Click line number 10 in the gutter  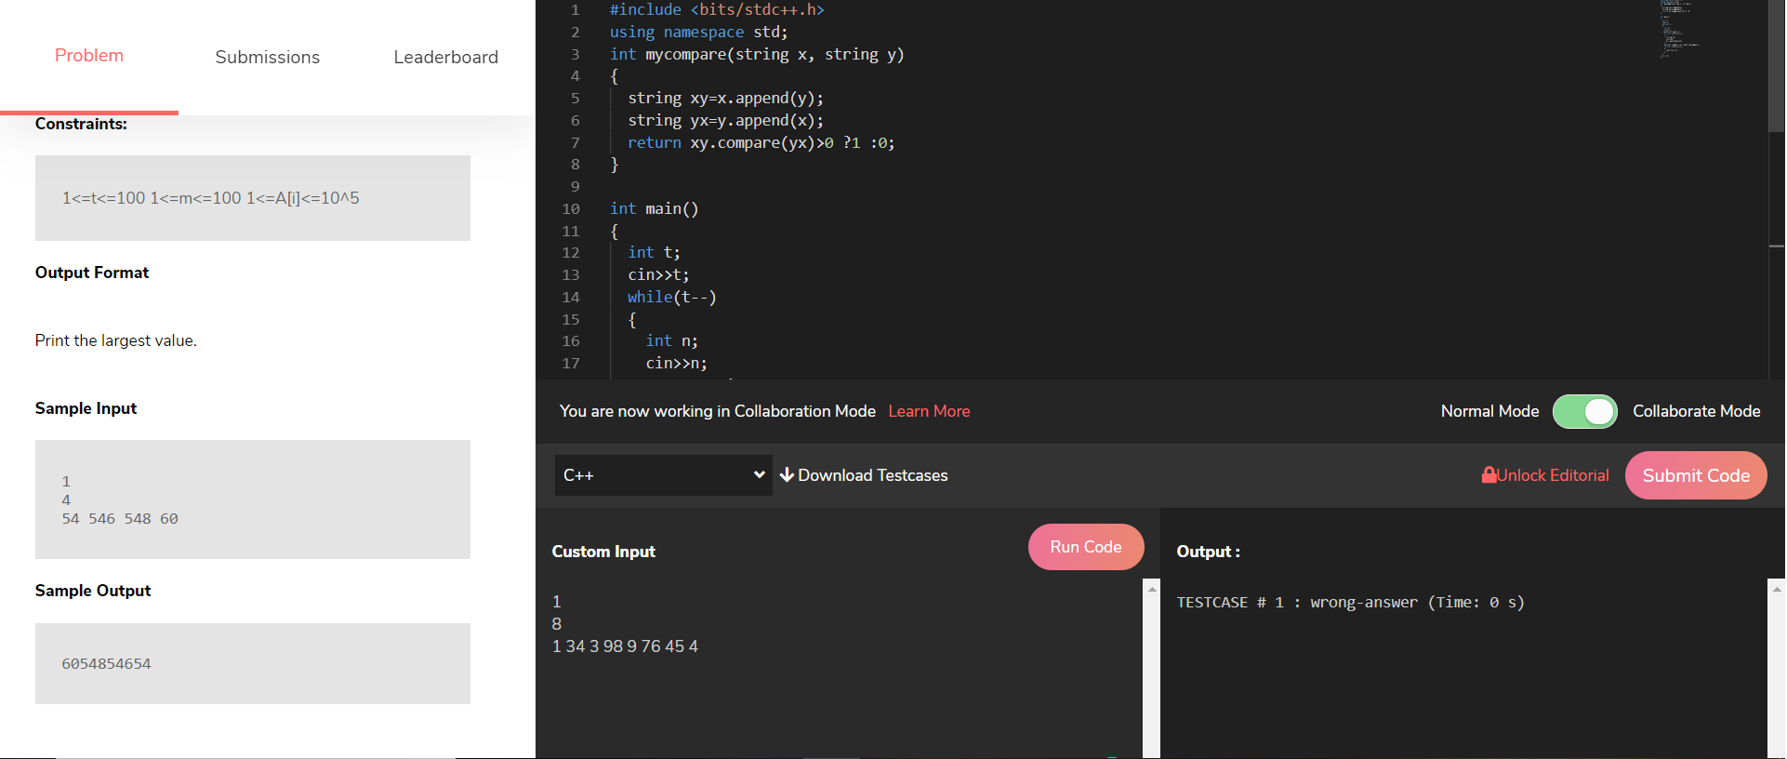click(571, 209)
